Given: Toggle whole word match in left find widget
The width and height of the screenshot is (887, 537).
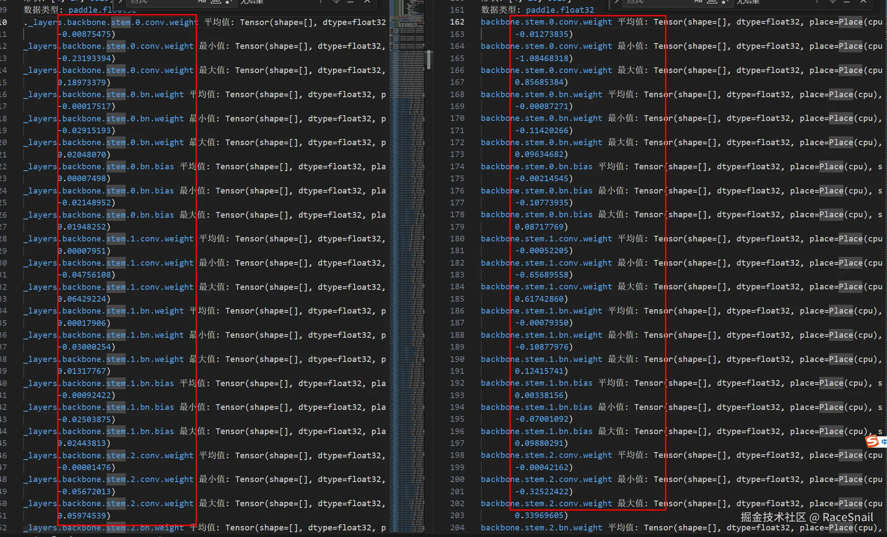Looking at the screenshot, I should pyautogui.click(x=215, y=1).
